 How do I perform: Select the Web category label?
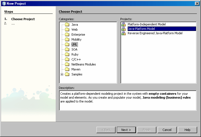(x=74, y=30)
